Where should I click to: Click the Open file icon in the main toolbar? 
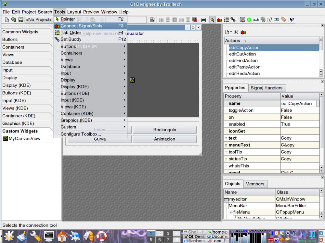tap(14, 20)
